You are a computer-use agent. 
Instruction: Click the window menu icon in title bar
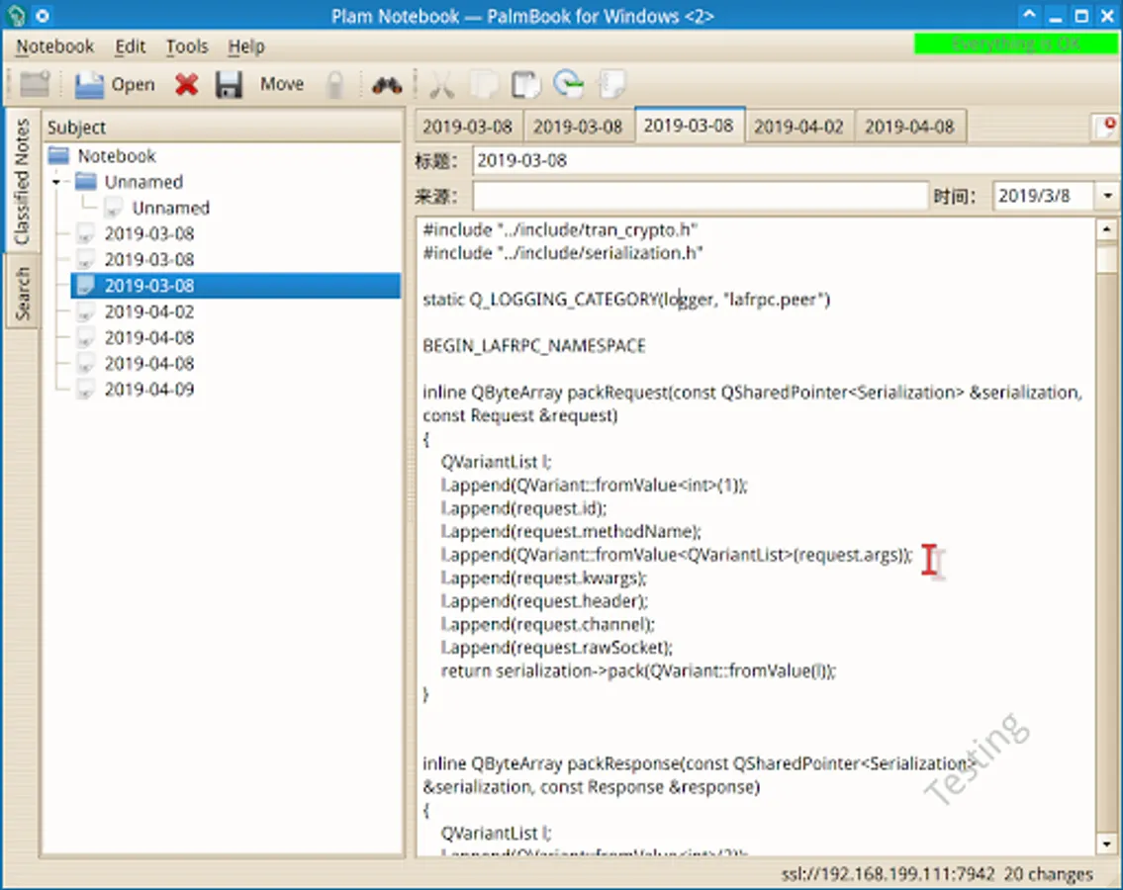[x=16, y=15]
